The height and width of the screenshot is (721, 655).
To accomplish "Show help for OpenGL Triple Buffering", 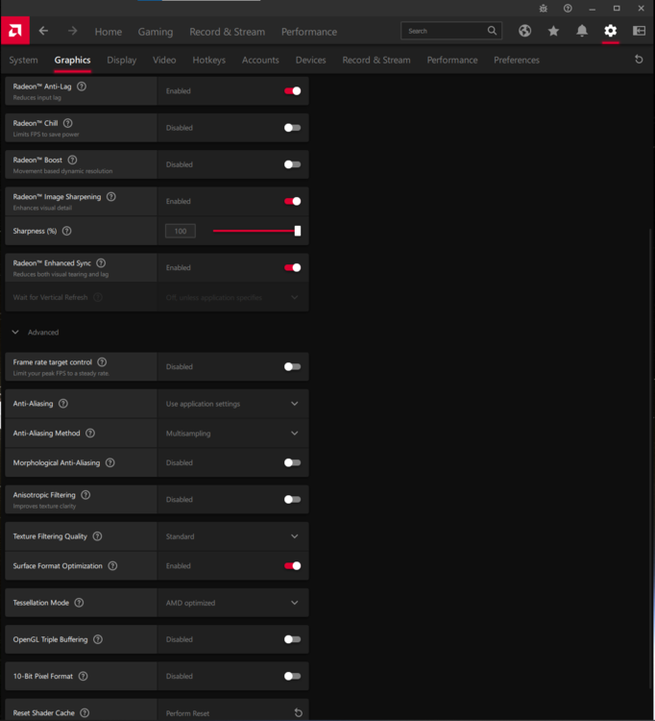I will tap(98, 639).
